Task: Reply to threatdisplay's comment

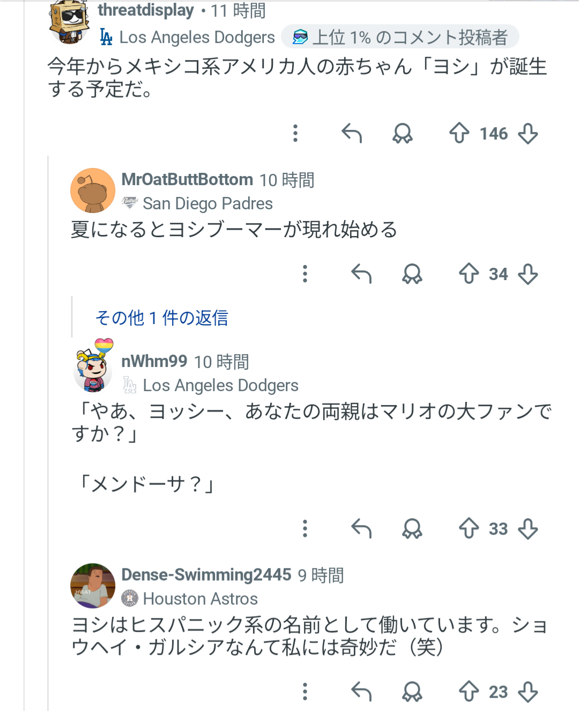Action: 352,133
